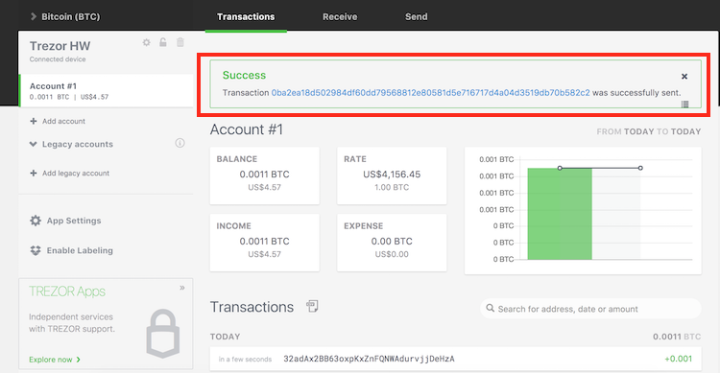
Task: Click the RATE US$4,156.45 card
Action: pos(392,175)
